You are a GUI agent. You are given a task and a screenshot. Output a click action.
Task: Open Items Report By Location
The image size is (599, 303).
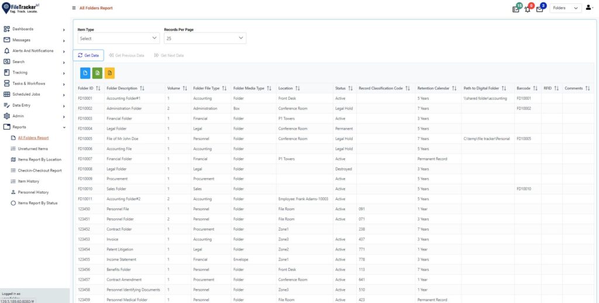coord(39,159)
